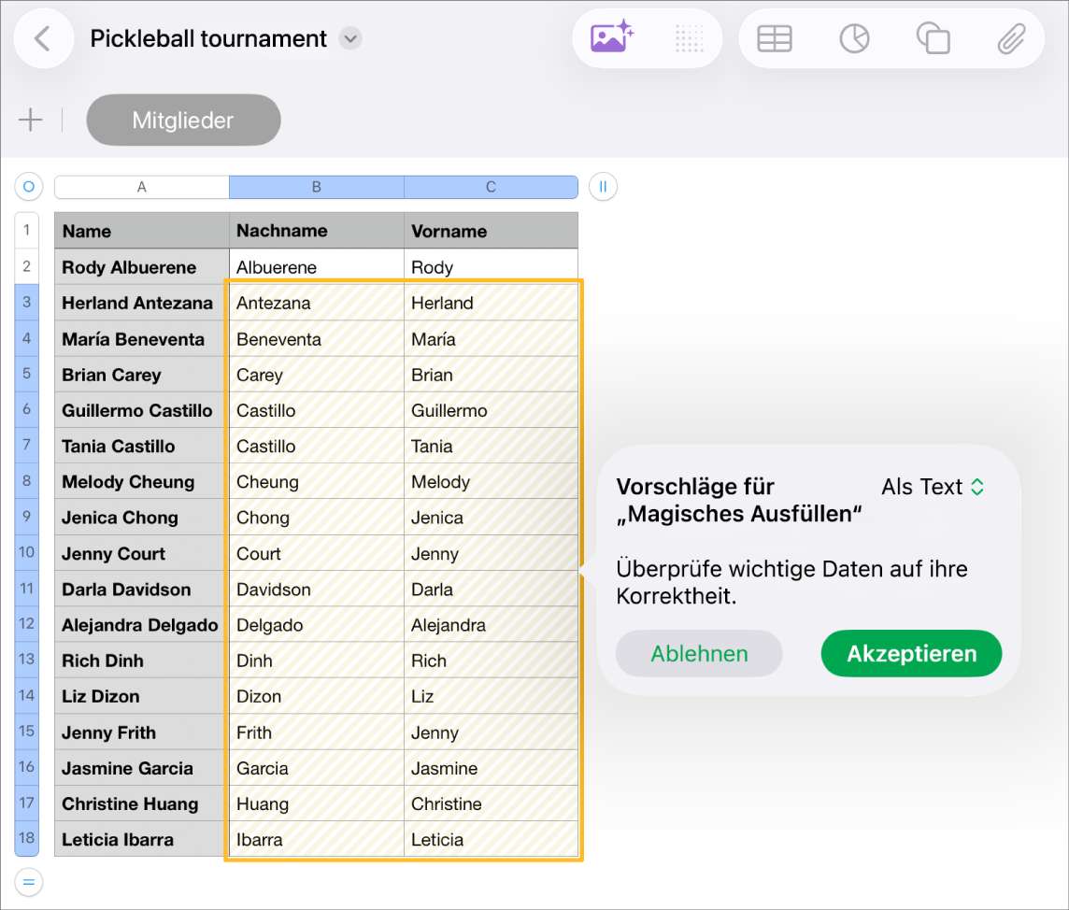Select cell Jenny Court
Viewport: 1069px width, 910px height.
pyautogui.click(x=142, y=553)
